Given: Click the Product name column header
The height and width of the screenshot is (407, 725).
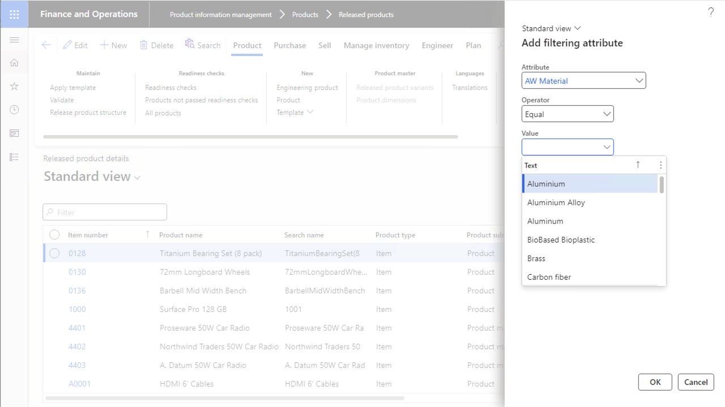Looking at the screenshot, I should pos(181,235).
